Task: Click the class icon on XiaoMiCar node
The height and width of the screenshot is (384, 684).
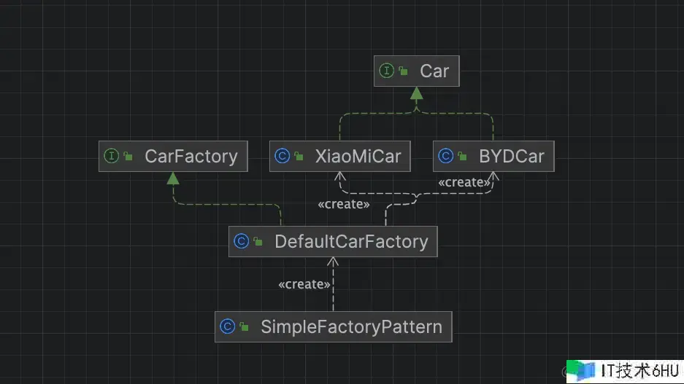Action: coord(282,156)
